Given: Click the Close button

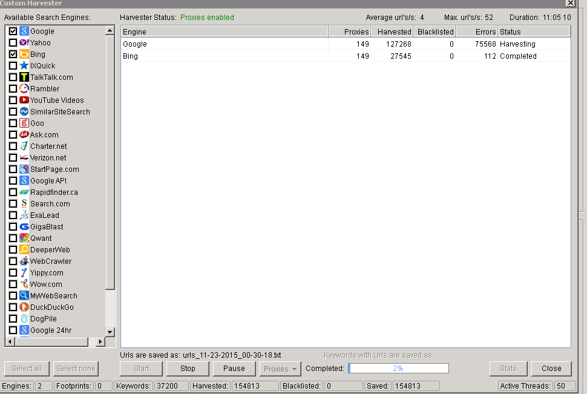Looking at the screenshot, I should pos(551,369).
